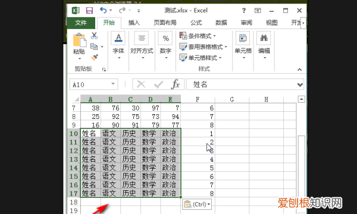Select the Format Painter brush
The width and height of the screenshot is (357, 214).
coord(94,57)
